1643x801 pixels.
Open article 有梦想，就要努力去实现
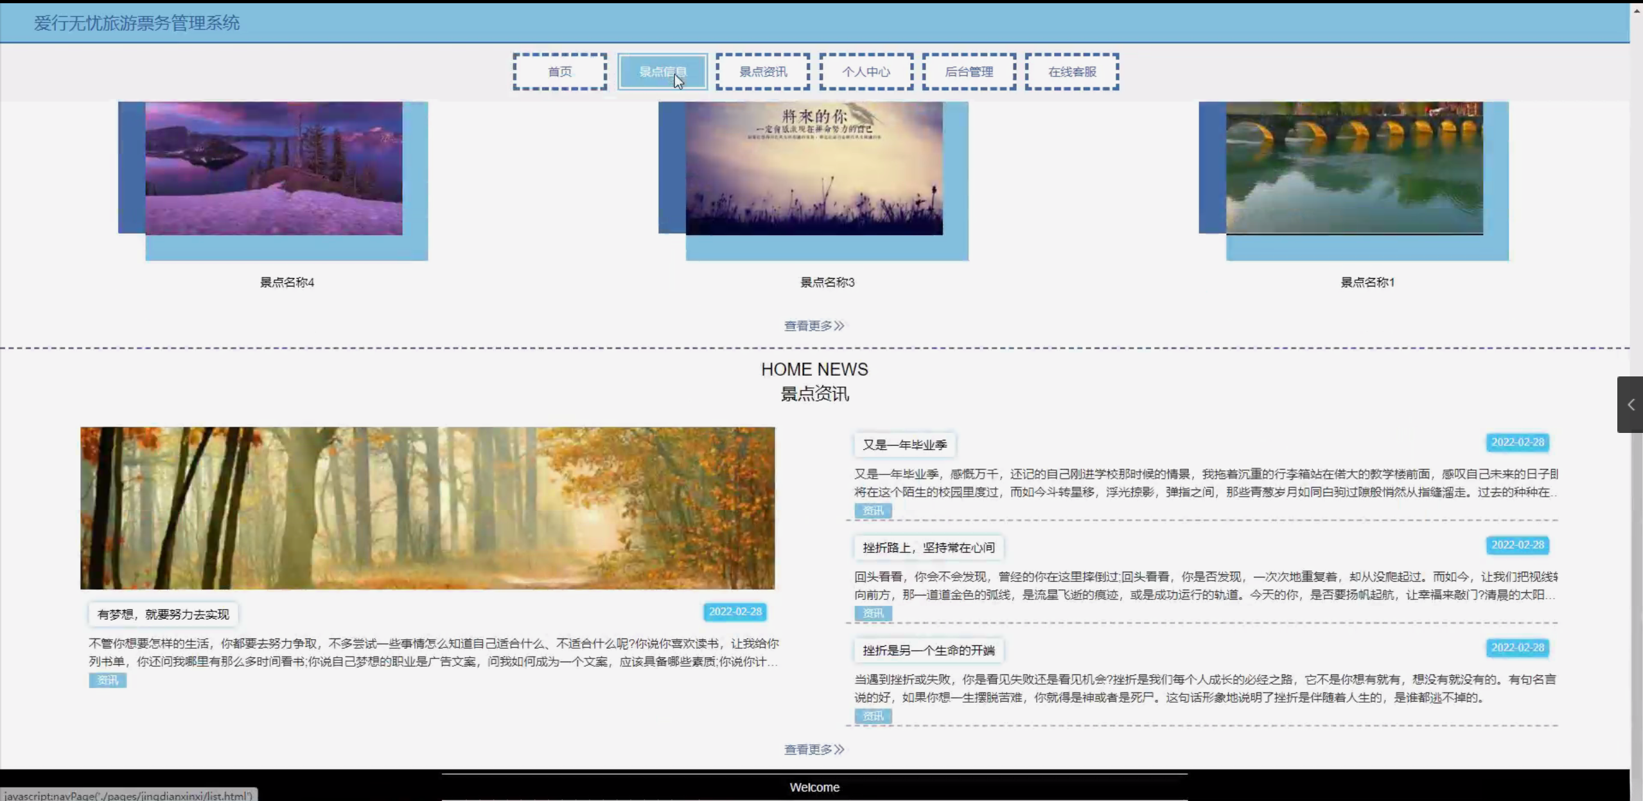(163, 615)
